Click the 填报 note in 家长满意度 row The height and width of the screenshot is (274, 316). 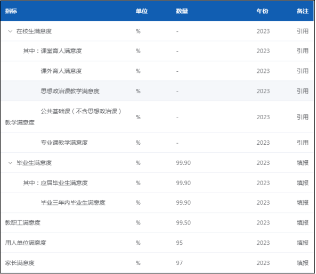(x=303, y=263)
